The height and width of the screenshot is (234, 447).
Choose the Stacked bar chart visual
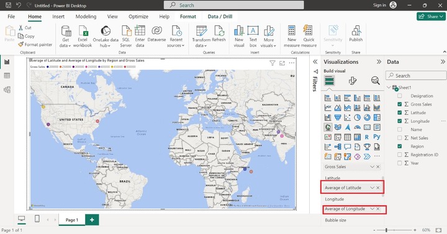click(328, 98)
